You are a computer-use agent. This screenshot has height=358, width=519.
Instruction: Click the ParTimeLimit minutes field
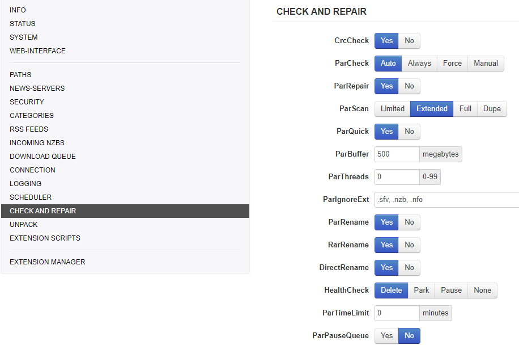click(x=397, y=313)
